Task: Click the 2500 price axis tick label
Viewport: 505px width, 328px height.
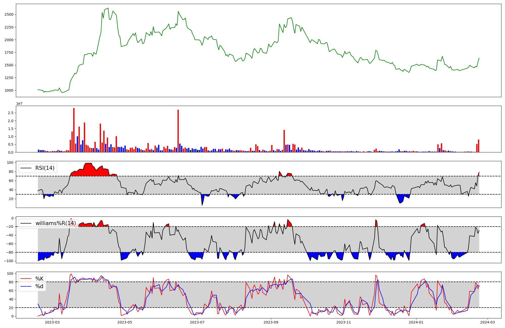Action: point(9,14)
